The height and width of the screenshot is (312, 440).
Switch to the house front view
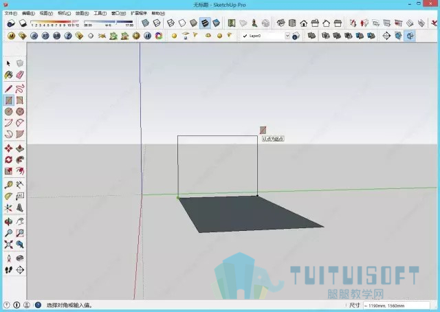coord(304,23)
